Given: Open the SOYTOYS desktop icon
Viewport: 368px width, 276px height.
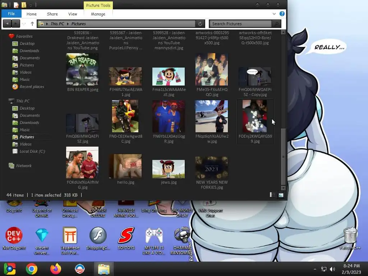Looking at the screenshot, I should tap(126, 239).
